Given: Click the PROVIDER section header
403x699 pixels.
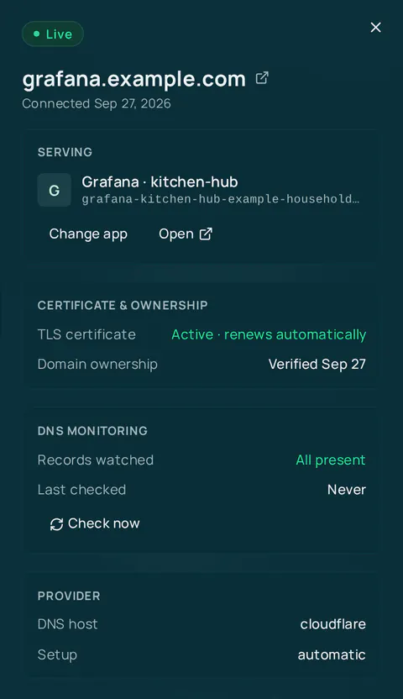Looking at the screenshot, I should point(69,596).
